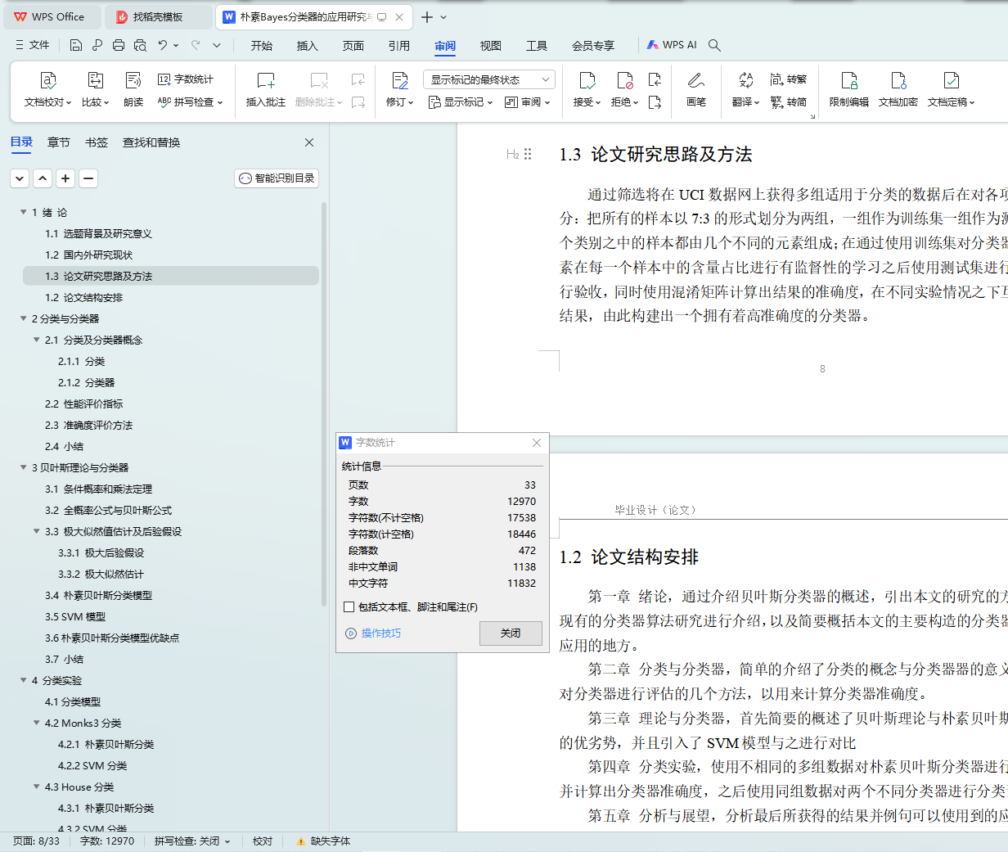This screenshot has height=852, width=1008.
Task: Click the search magnifier next to WPS AI
Action: tap(714, 45)
